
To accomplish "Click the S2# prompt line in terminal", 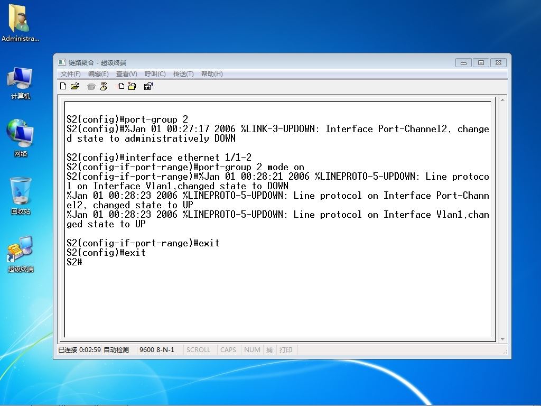I will [x=74, y=262].
